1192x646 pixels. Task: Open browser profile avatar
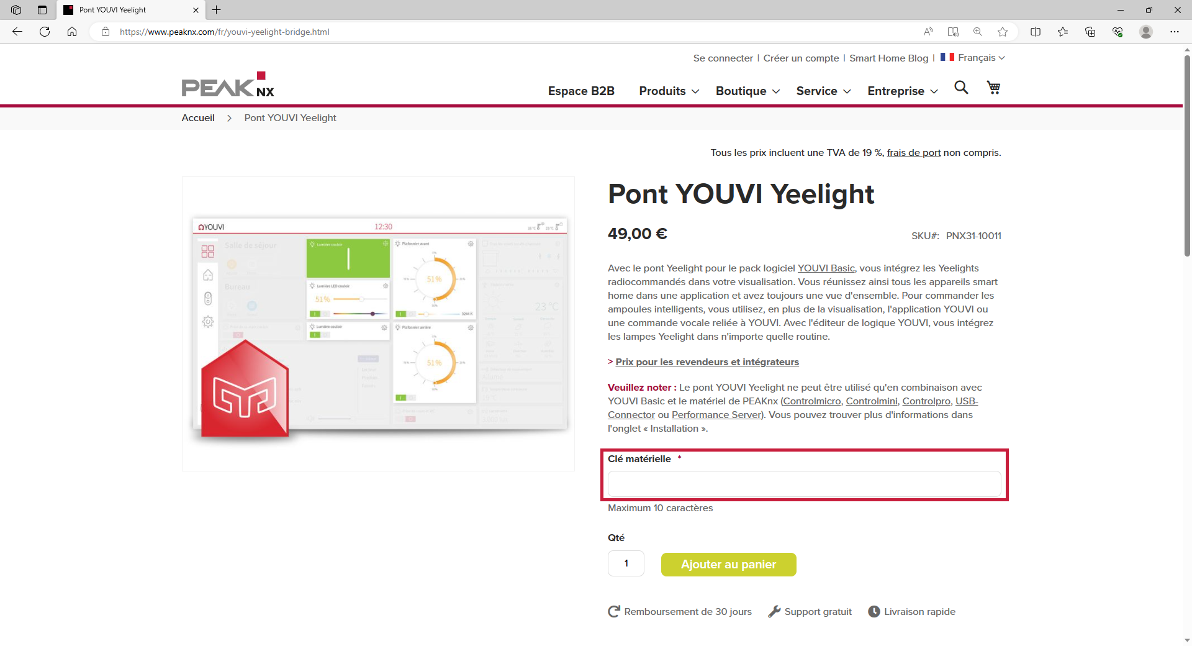pos(1146,32)
